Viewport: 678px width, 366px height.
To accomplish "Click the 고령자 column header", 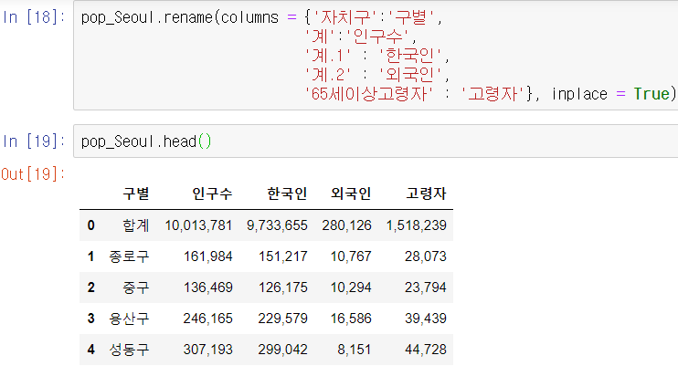I will 426,193.
